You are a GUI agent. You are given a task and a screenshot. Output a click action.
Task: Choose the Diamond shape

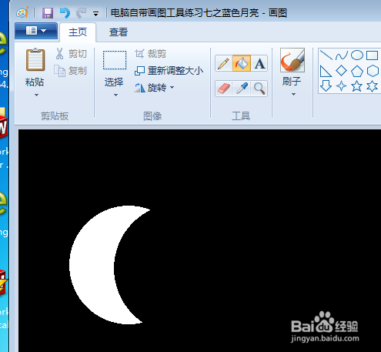coord(342,71)
